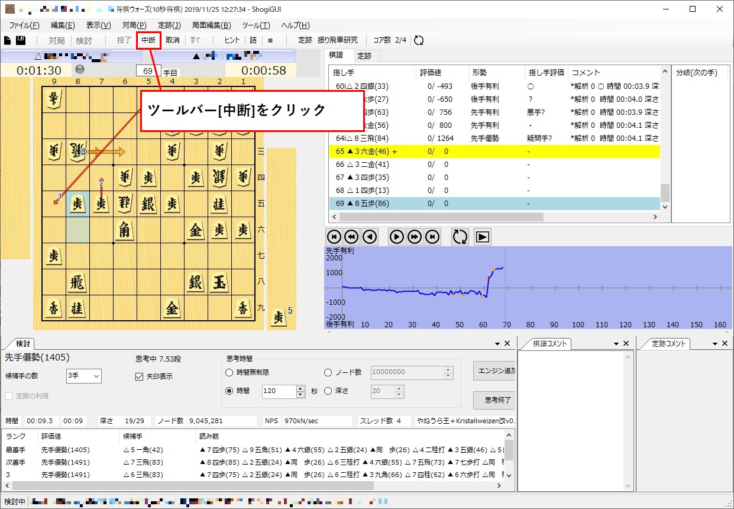This screenshot has height=509, width=734.
Task: Open the 棋譜コメント panel dropdown arrow
Action: [616, 343]
